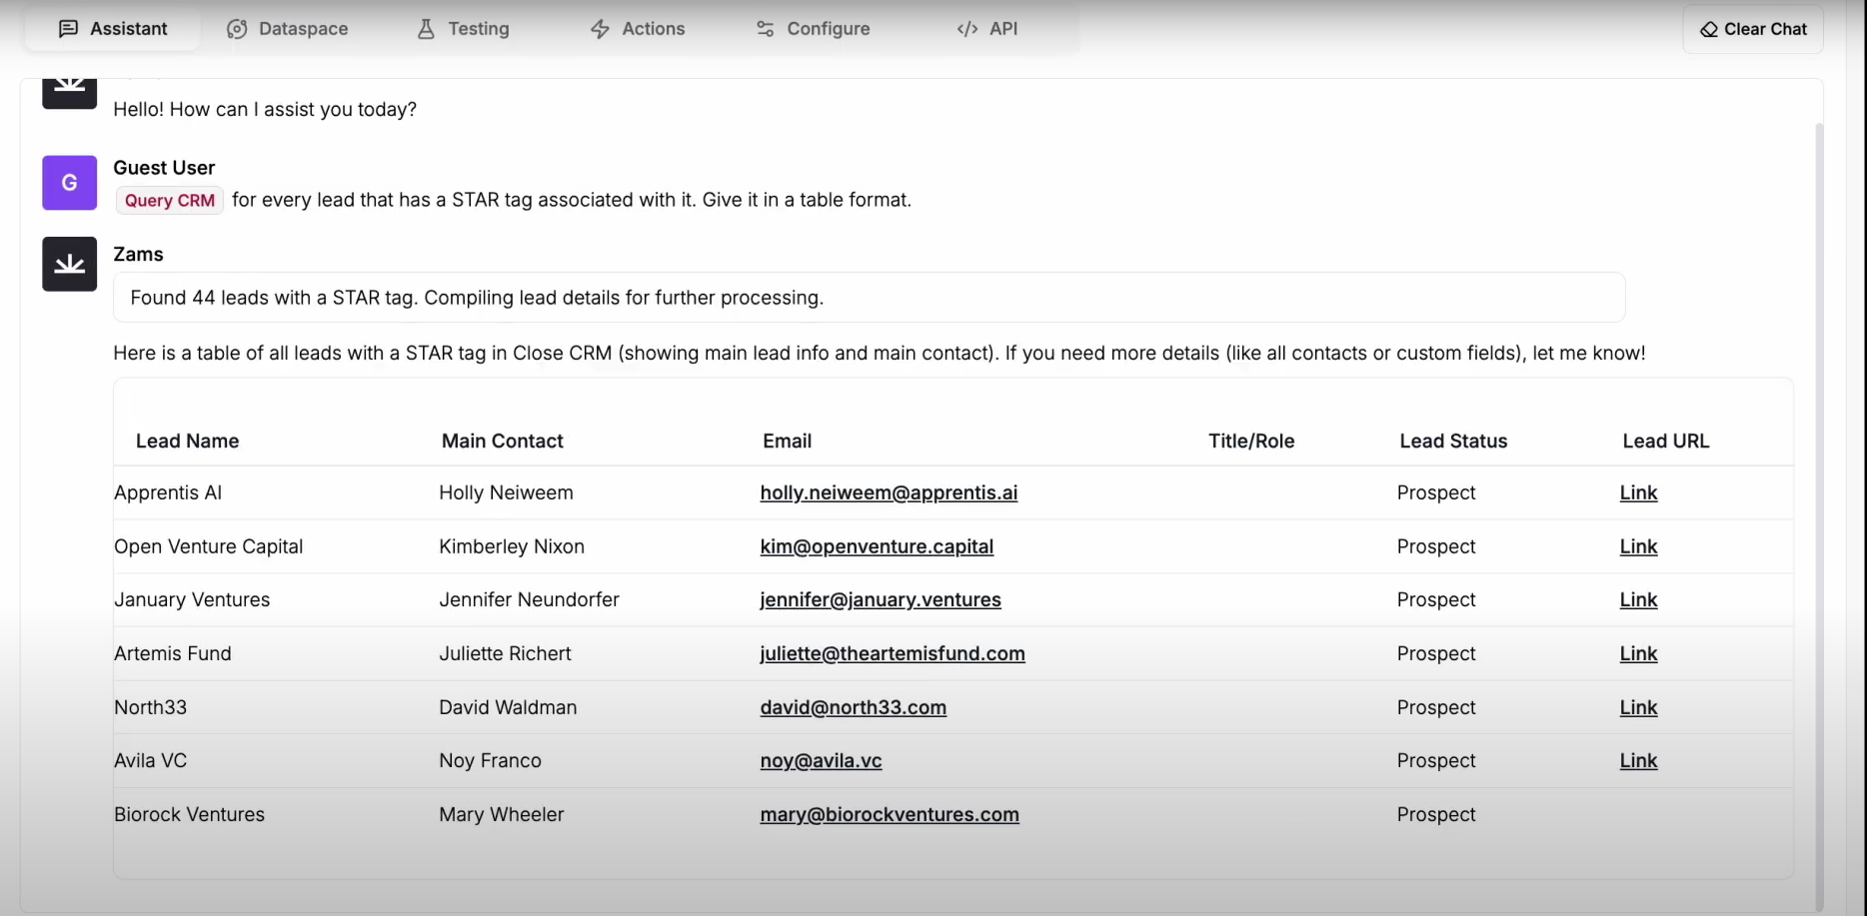Open Avila VC lead URL link
Image resolution: width=1867 pixels, height=916 pixels.
coord(1638,760)
